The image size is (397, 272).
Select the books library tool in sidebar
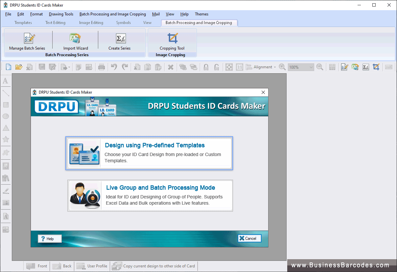(6, 178)
